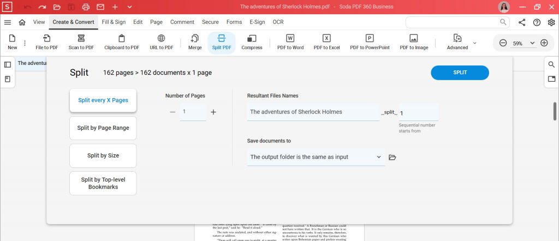Select Split by Size mode
The width and height of the screenshot is (559, 241).
[x=103, y=155]
